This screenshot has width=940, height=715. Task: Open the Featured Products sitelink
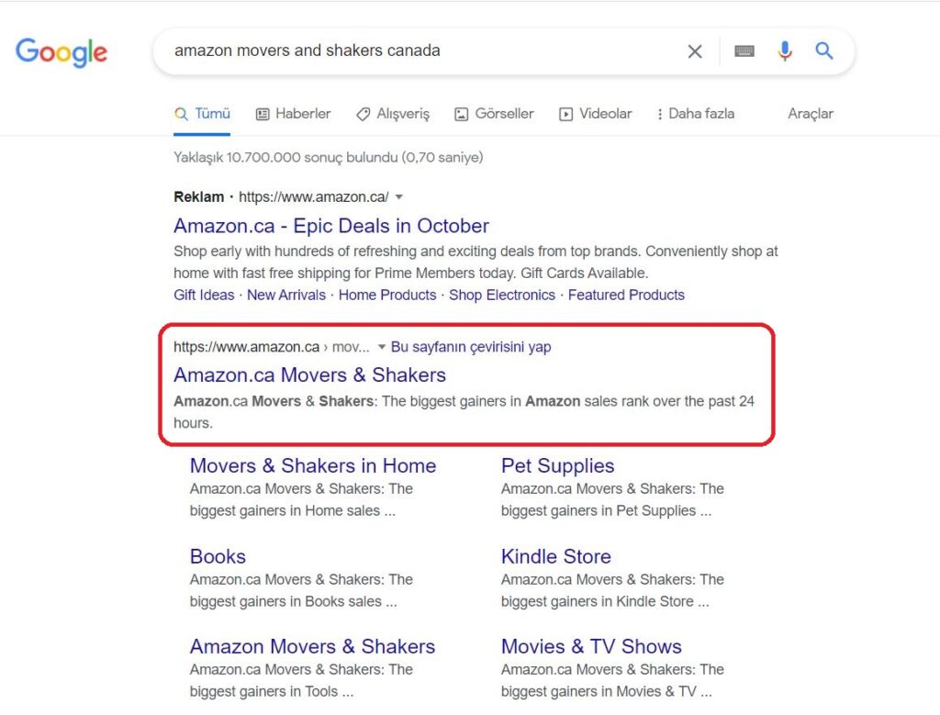click(626, 295)
